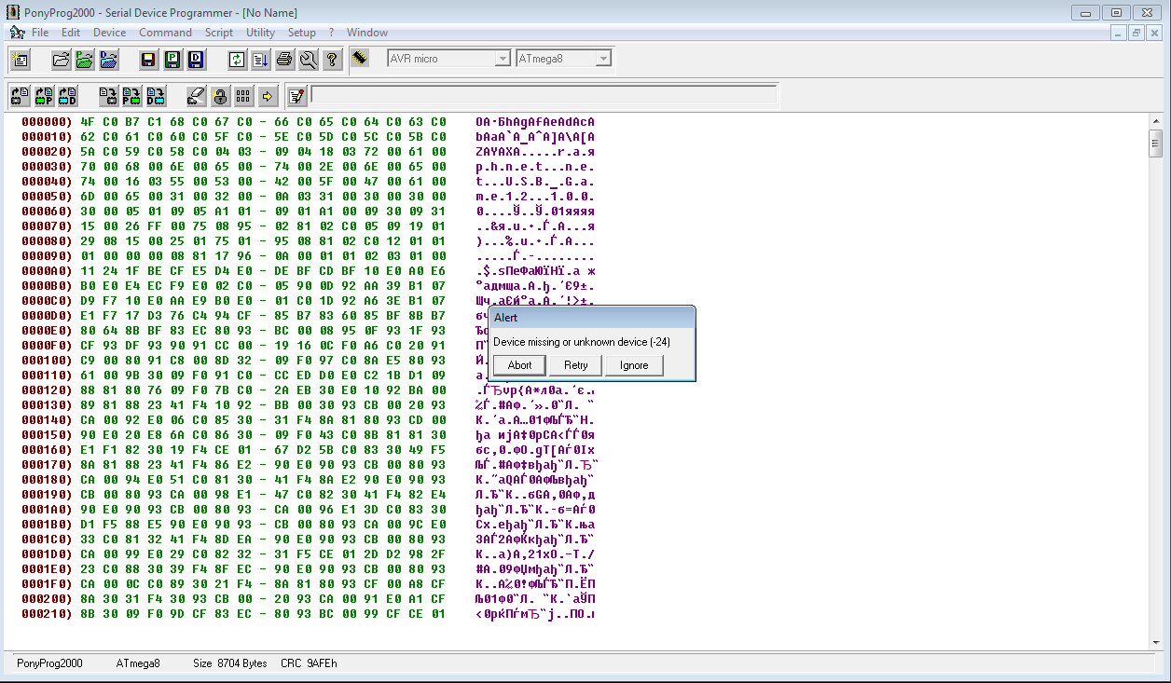Minimize the inner document window

pos(1119,33)
